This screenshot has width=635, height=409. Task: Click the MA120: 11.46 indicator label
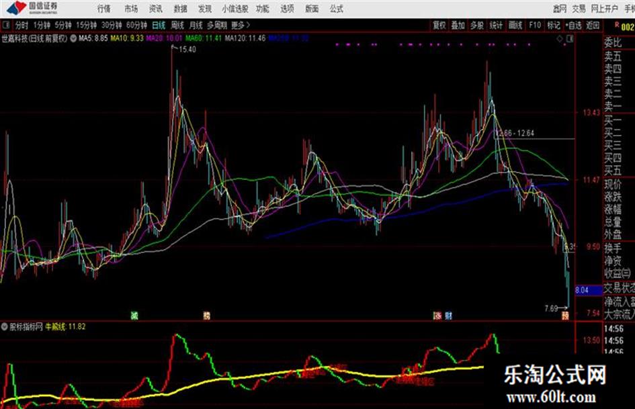click(x=245, y=38)
